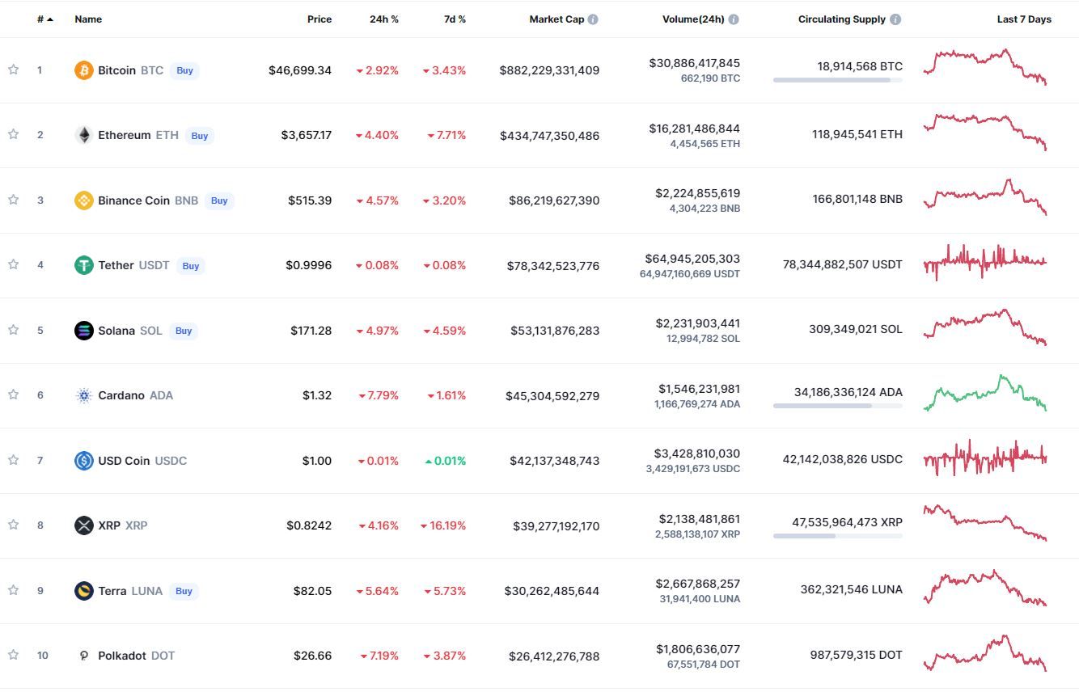Sort by the 24h % column header
This screenshot has width=1079, height=692.
[x=383, y=19]
